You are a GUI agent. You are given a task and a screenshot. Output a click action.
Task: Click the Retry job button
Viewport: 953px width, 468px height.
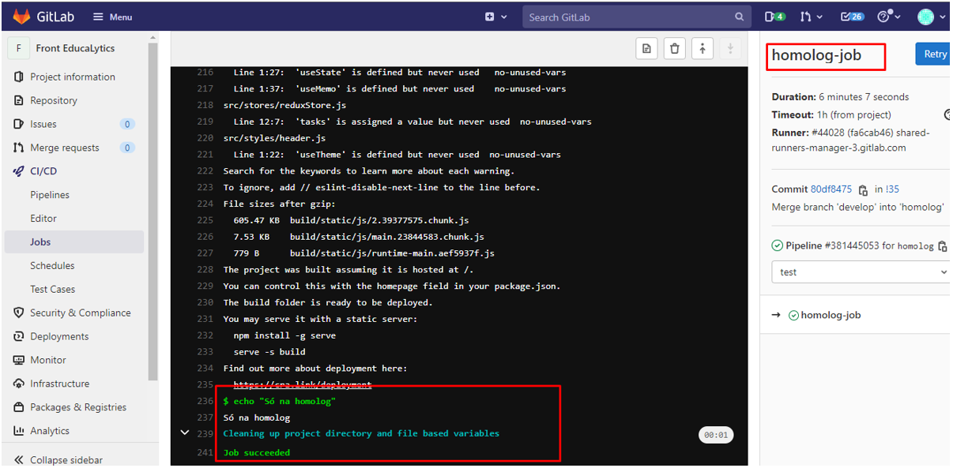[934, 54]
